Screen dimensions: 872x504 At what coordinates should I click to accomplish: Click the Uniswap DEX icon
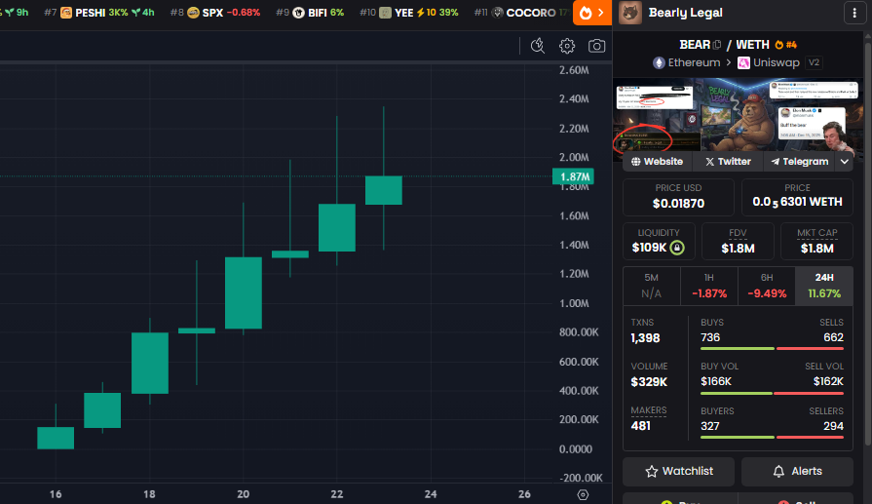coord(743,62)
